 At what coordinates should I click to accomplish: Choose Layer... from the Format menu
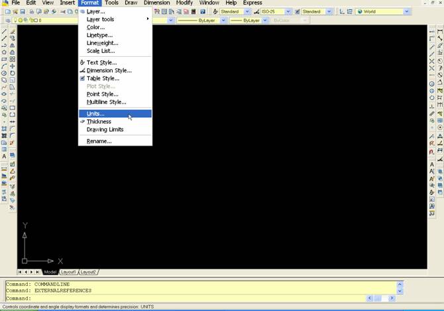click(115, 12)
